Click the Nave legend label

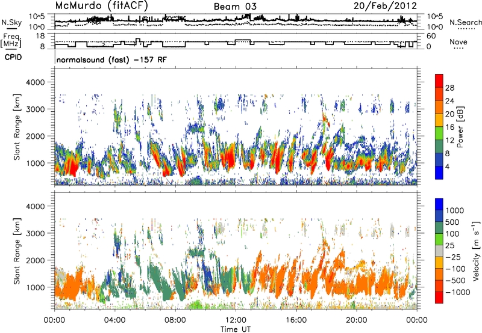[459, 41]
